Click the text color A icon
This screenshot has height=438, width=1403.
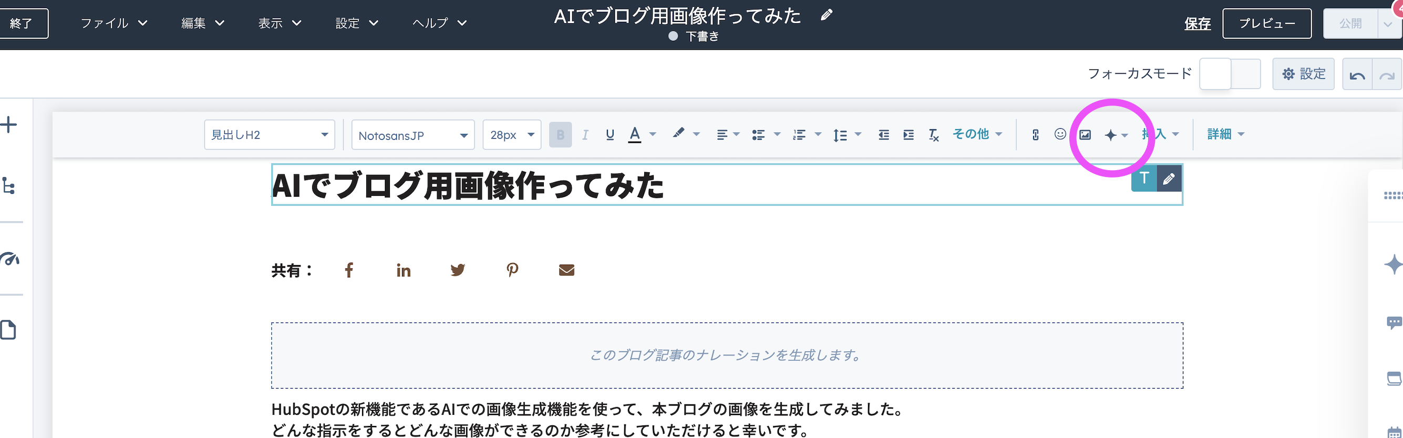(635, 134)
